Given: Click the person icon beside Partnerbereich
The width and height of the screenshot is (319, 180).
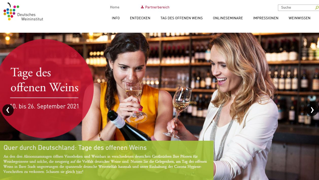Looking at the screenshot, I should coord(142,7).
